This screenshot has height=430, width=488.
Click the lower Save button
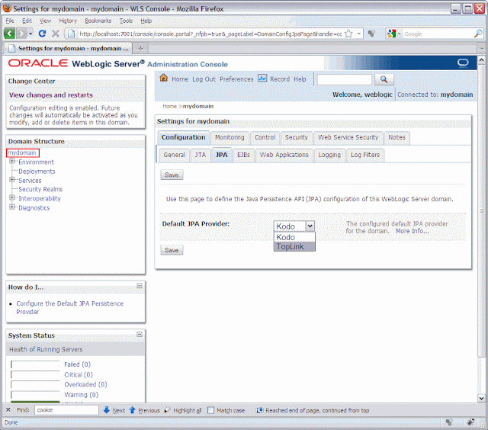172,250
